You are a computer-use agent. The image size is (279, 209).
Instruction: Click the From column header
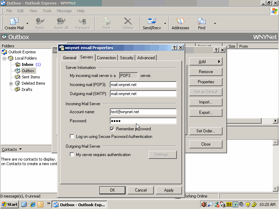click(258, 46)
